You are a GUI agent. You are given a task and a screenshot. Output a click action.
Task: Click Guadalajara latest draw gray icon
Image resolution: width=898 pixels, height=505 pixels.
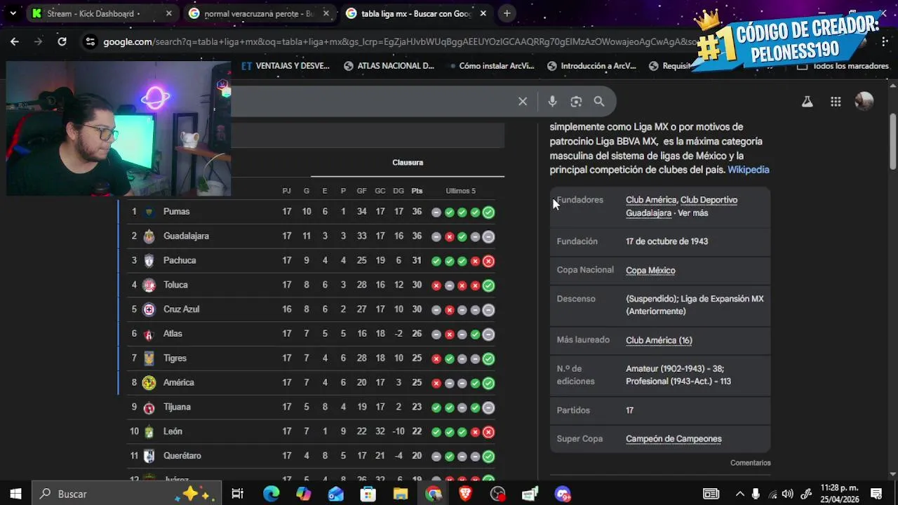[x=488, y=236]
